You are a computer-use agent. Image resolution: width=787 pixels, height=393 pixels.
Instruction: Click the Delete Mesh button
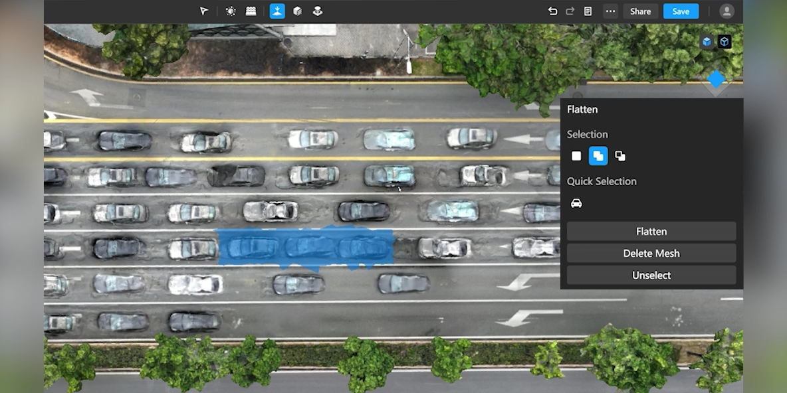coord(651,254)
